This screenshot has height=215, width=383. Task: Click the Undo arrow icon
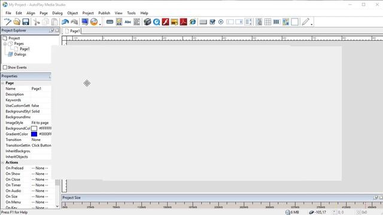click(65, 22)
